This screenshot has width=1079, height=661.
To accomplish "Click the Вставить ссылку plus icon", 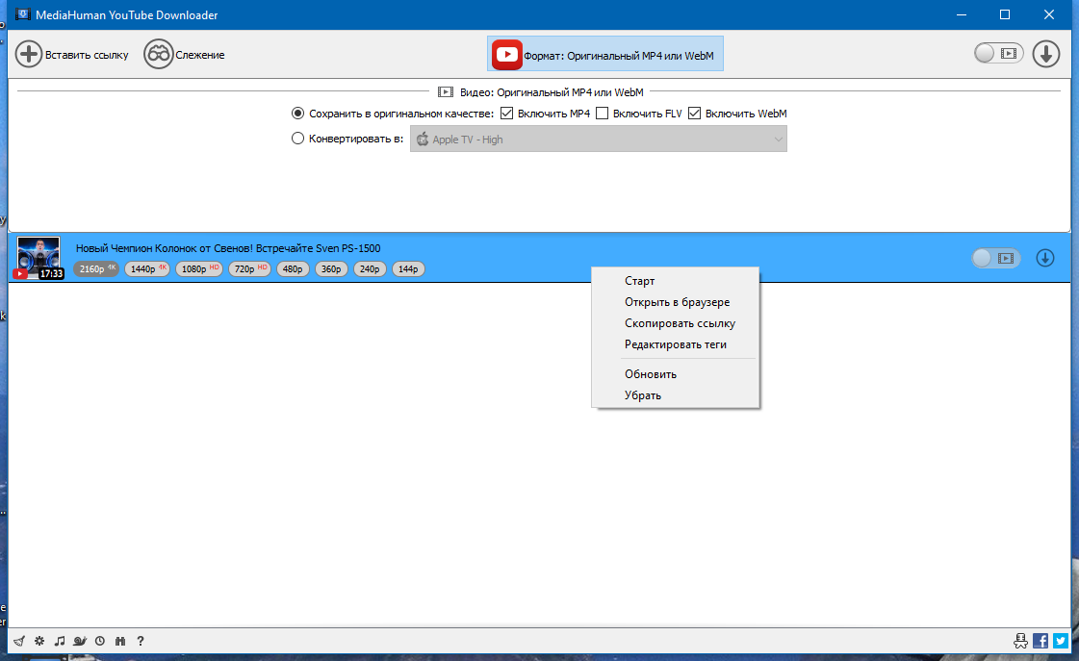I will pos(29,54).
